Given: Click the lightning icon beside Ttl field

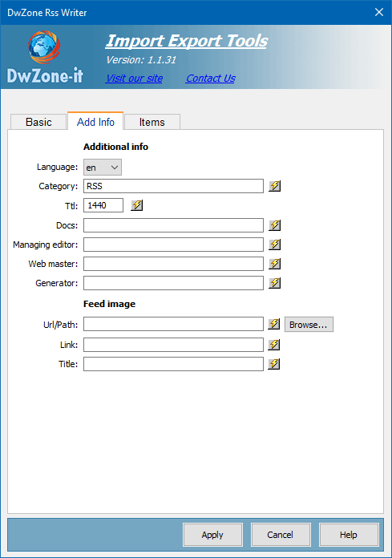Looking at the screenshot, I should pyautogui.click(x=136, y=205).
